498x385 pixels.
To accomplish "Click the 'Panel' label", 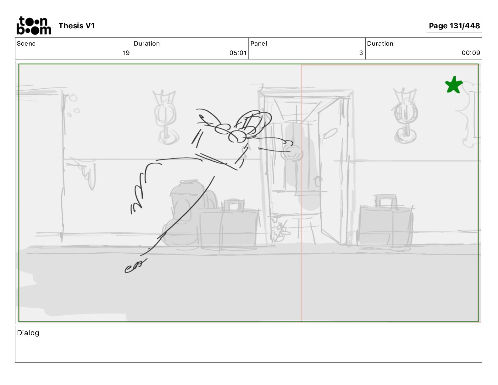I will point(259,43).
